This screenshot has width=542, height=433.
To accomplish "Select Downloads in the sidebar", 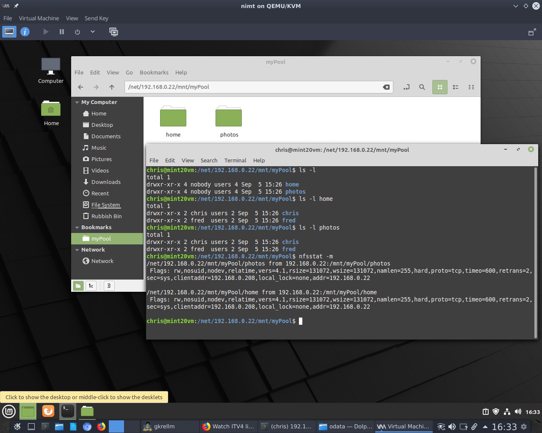I will click(x=108, y=182).
